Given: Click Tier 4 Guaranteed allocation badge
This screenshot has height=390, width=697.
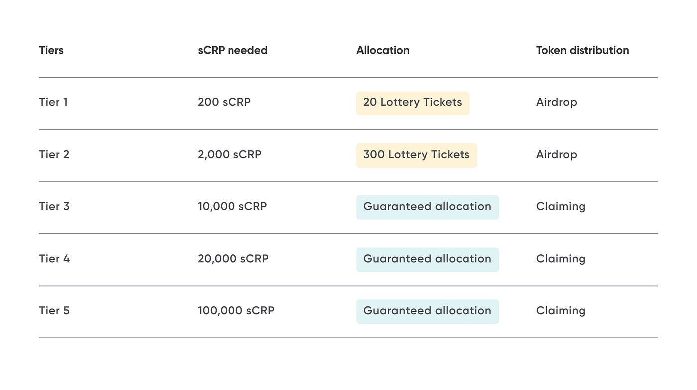Looking at the screenshot, I should pyautogui.click(x=427, y=259).
